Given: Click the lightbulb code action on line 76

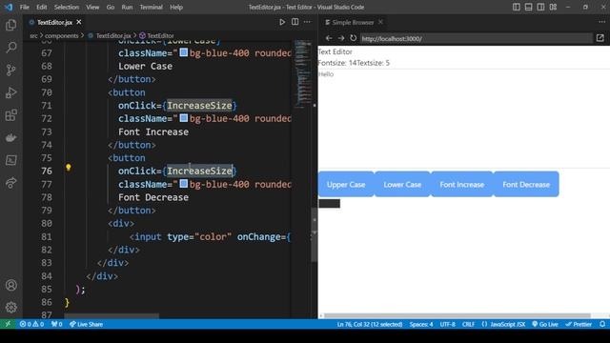Looking at the screenshot, I should (x=68, y=168).
